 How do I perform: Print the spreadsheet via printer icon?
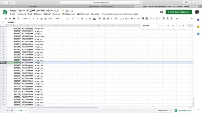coord(14,19)
